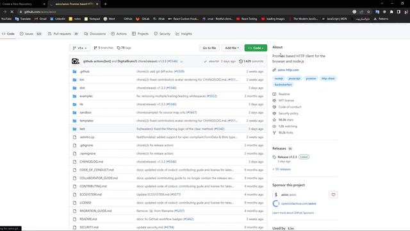Open a new browser tab
Screen dimensions: 410x231
click(105, 4)
